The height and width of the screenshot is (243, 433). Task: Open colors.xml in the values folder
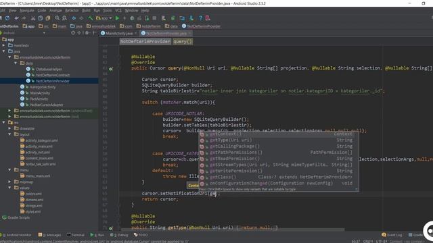click(x=33, y=194)
